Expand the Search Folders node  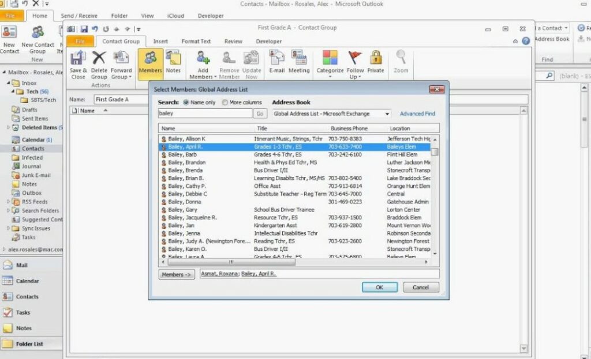[8, 211]
